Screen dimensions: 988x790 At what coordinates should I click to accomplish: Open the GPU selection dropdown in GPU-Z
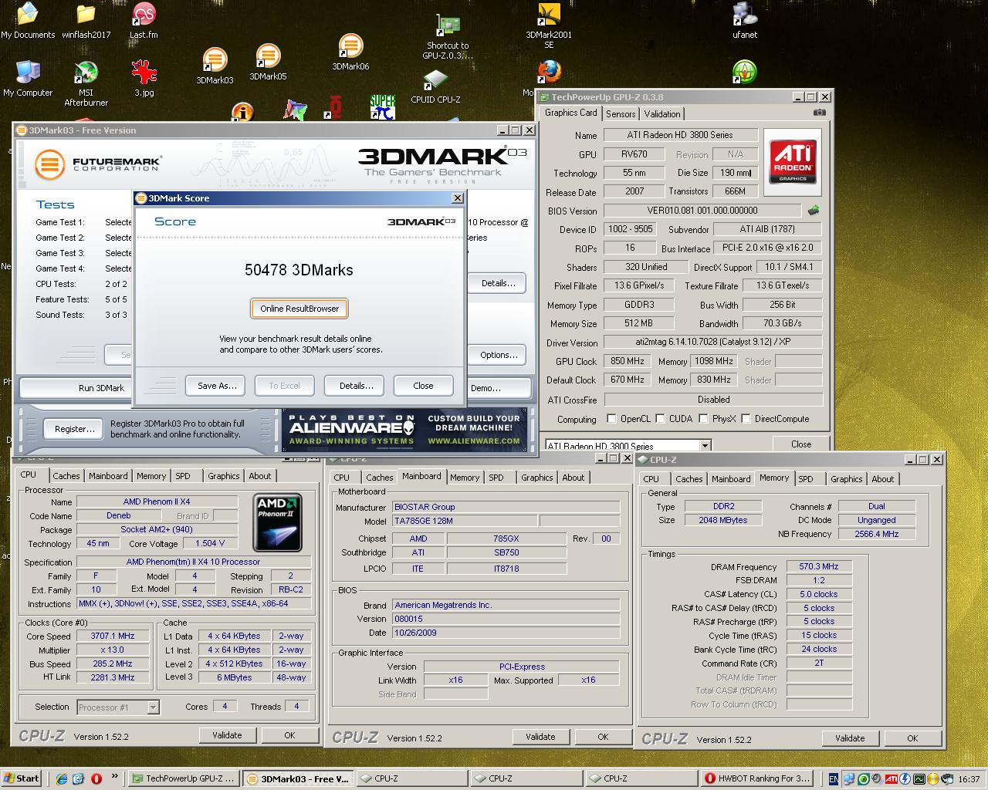(x=704, y=446)
